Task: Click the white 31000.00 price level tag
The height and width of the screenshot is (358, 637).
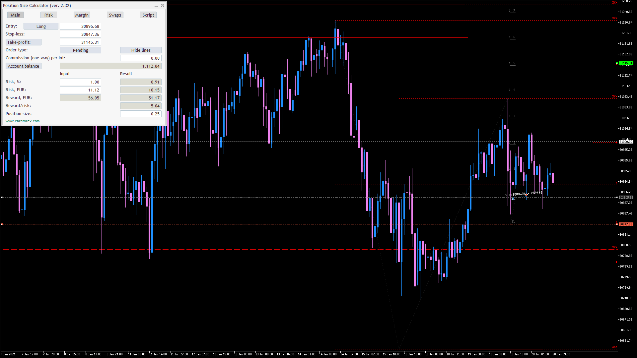Action: pos(626,142)
